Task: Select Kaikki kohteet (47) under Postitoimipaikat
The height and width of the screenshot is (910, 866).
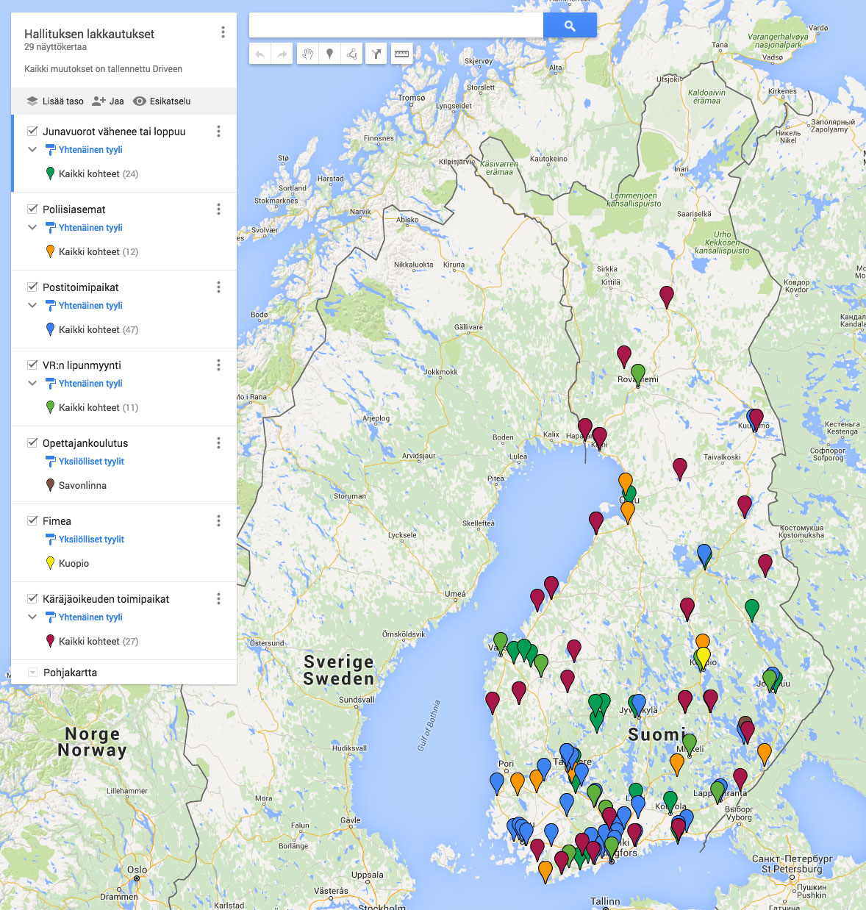Action: (99, 330)
